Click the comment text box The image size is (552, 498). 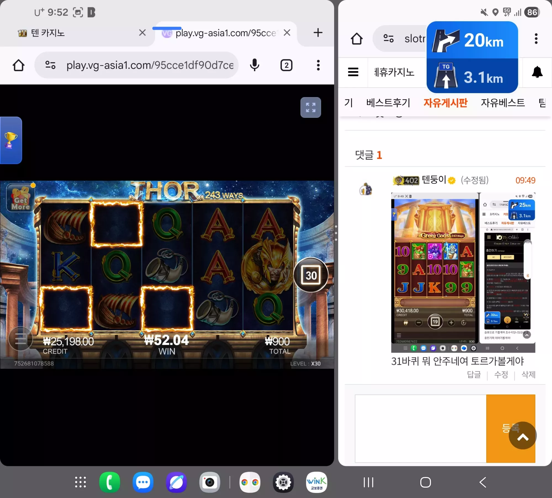pyautogui.click(x=421, y=428)
